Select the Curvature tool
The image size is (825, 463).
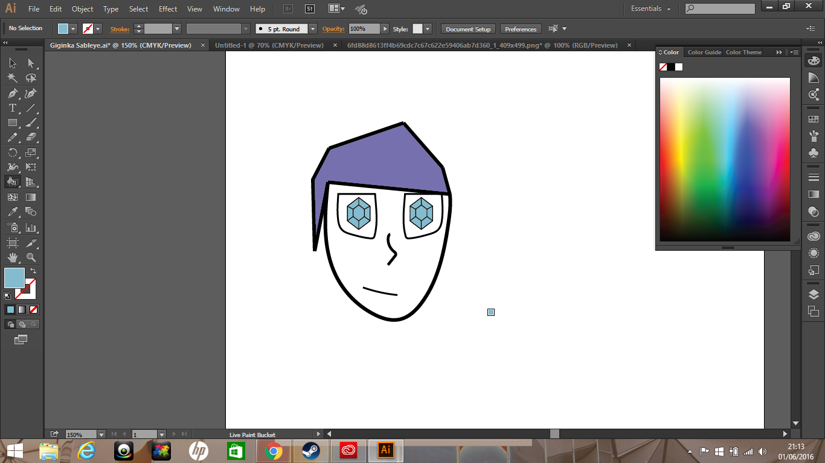31,93
